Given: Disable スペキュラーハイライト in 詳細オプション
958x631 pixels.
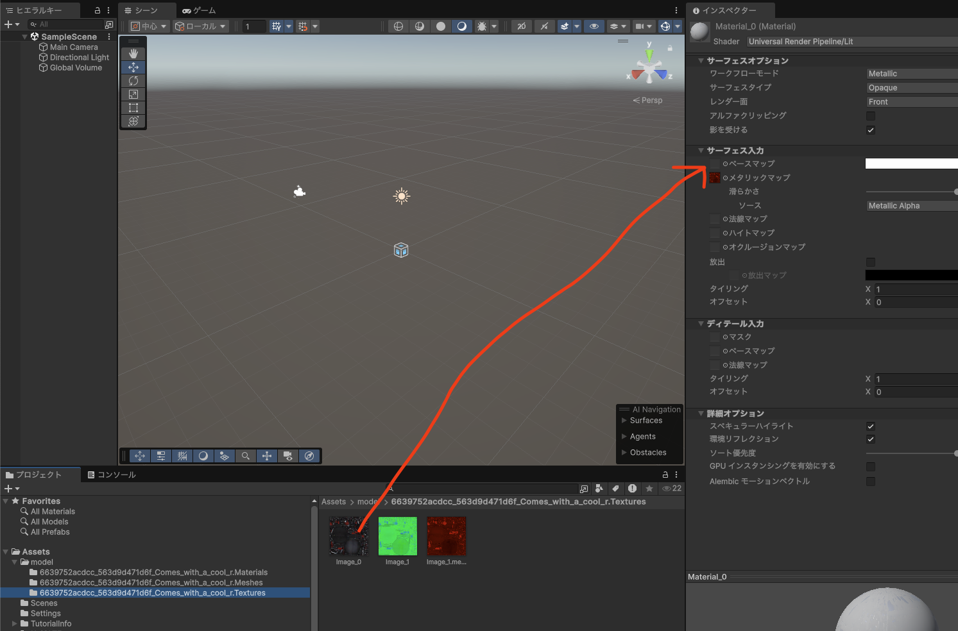Looking at the screenshot, I should [x=871, y=426].
